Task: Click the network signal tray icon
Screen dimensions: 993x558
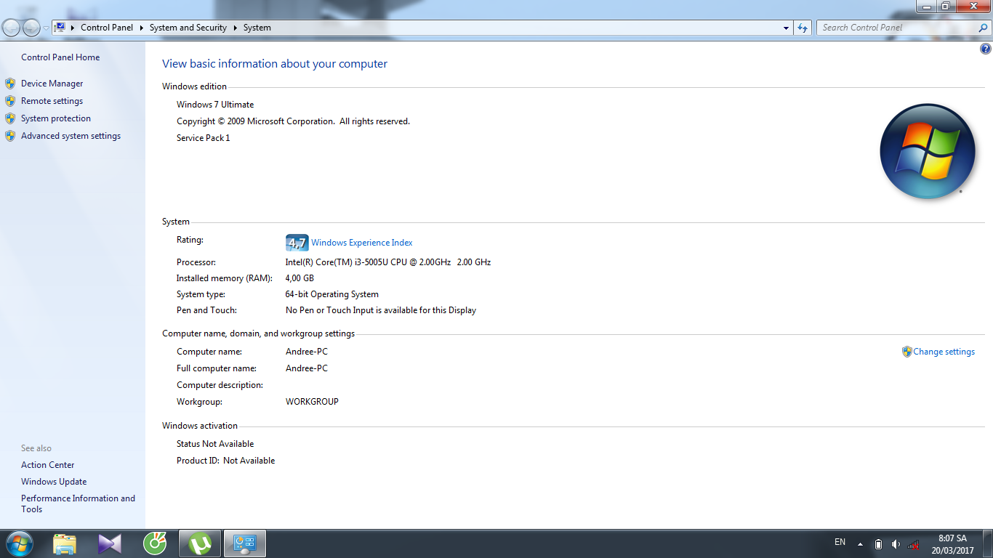Action: [x=913, y=544]
